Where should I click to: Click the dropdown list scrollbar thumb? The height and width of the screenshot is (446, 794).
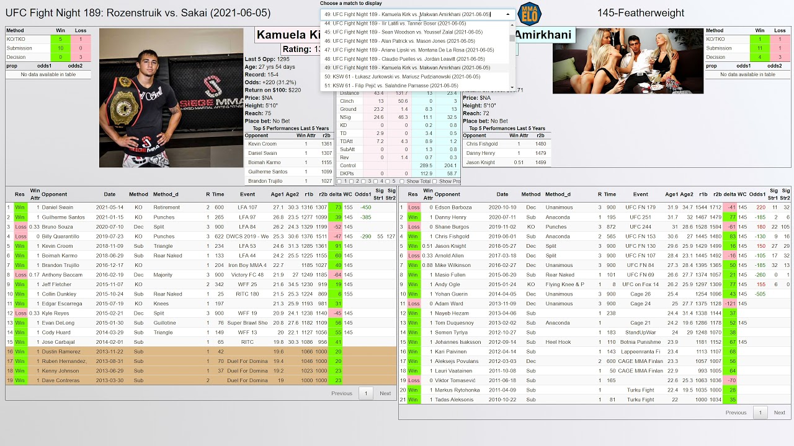click(x=512, y=37)
